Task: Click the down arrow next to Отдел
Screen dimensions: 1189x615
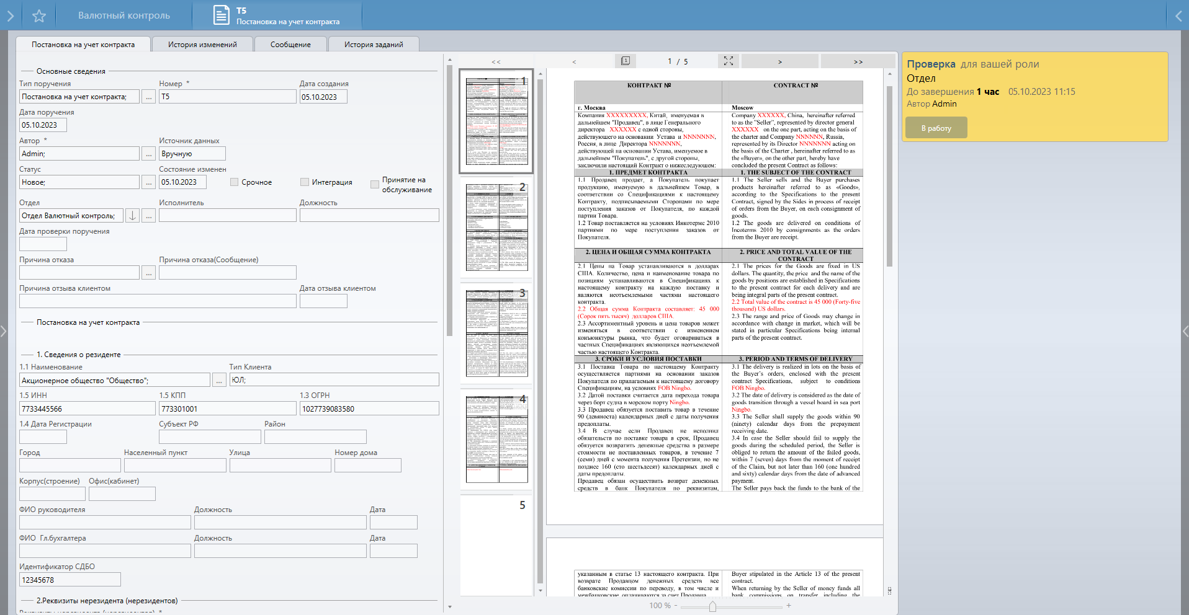Action: 132,216
